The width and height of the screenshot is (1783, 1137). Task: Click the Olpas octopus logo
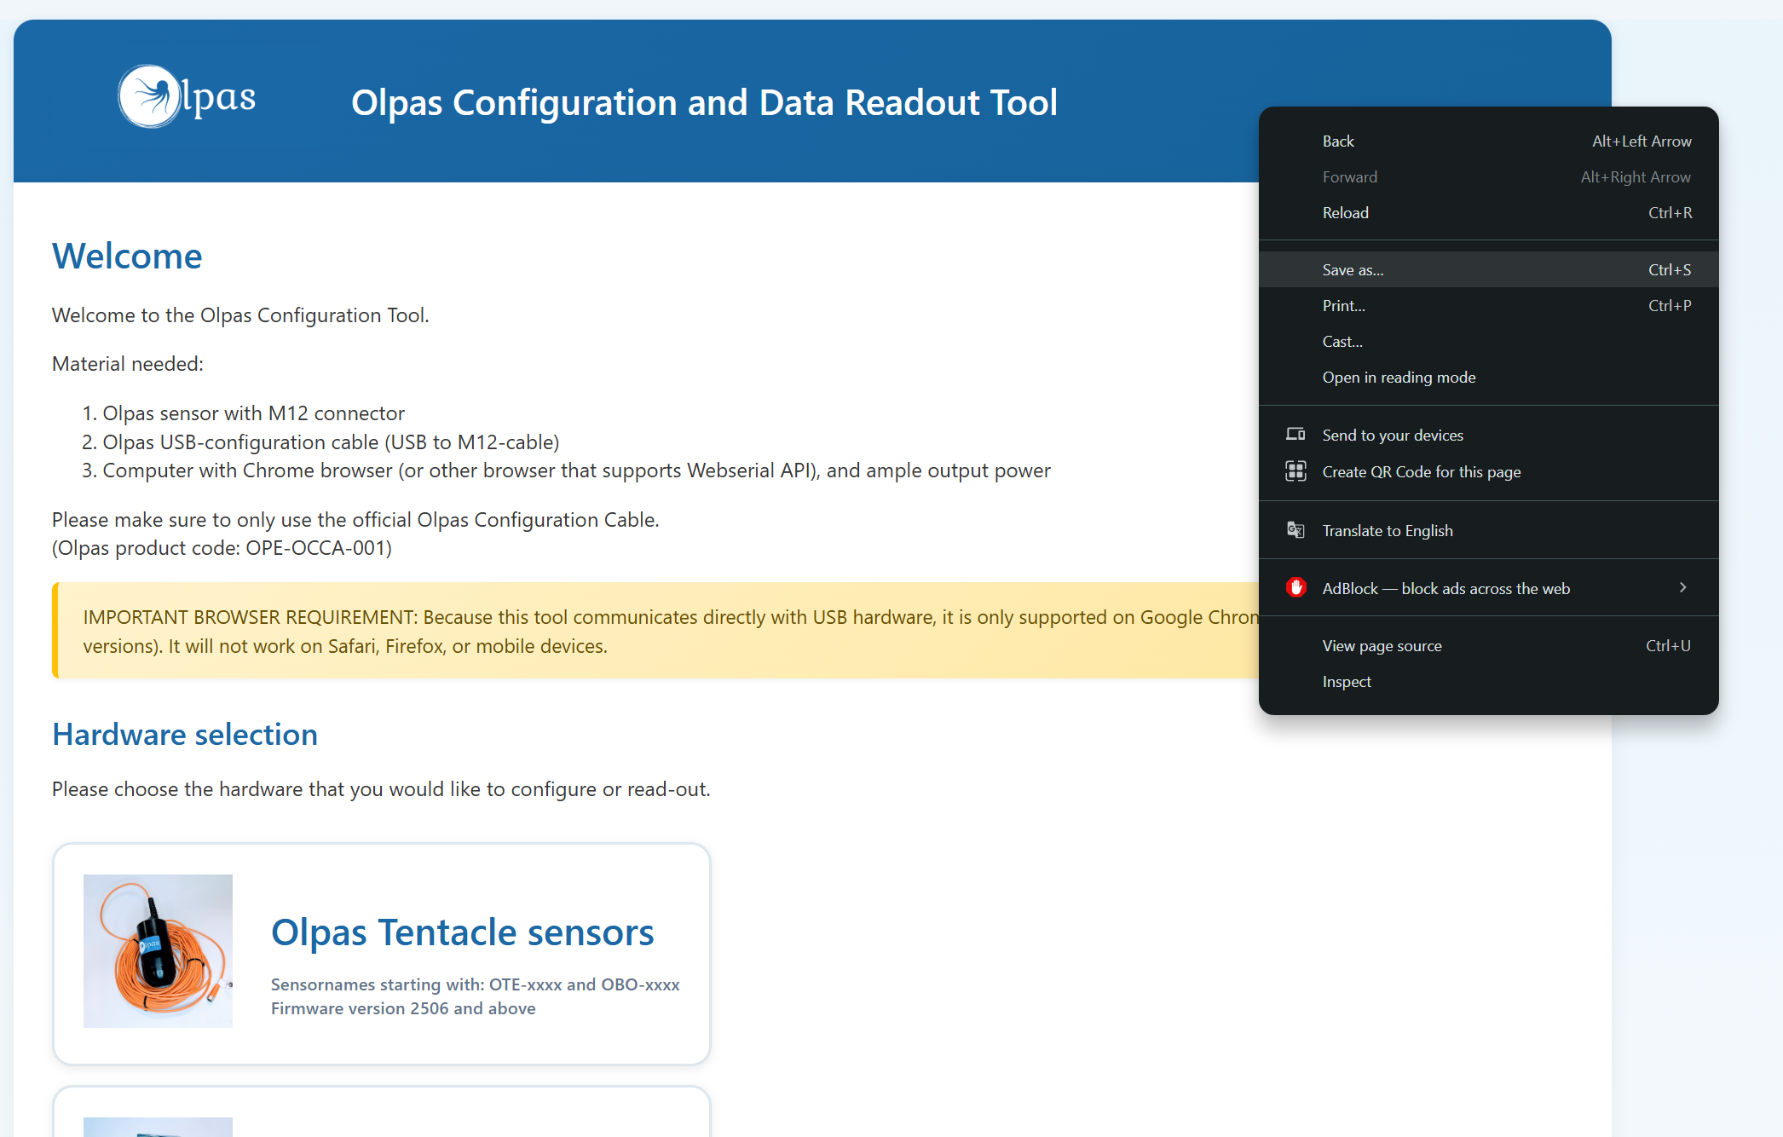click(x=150, y=97)
